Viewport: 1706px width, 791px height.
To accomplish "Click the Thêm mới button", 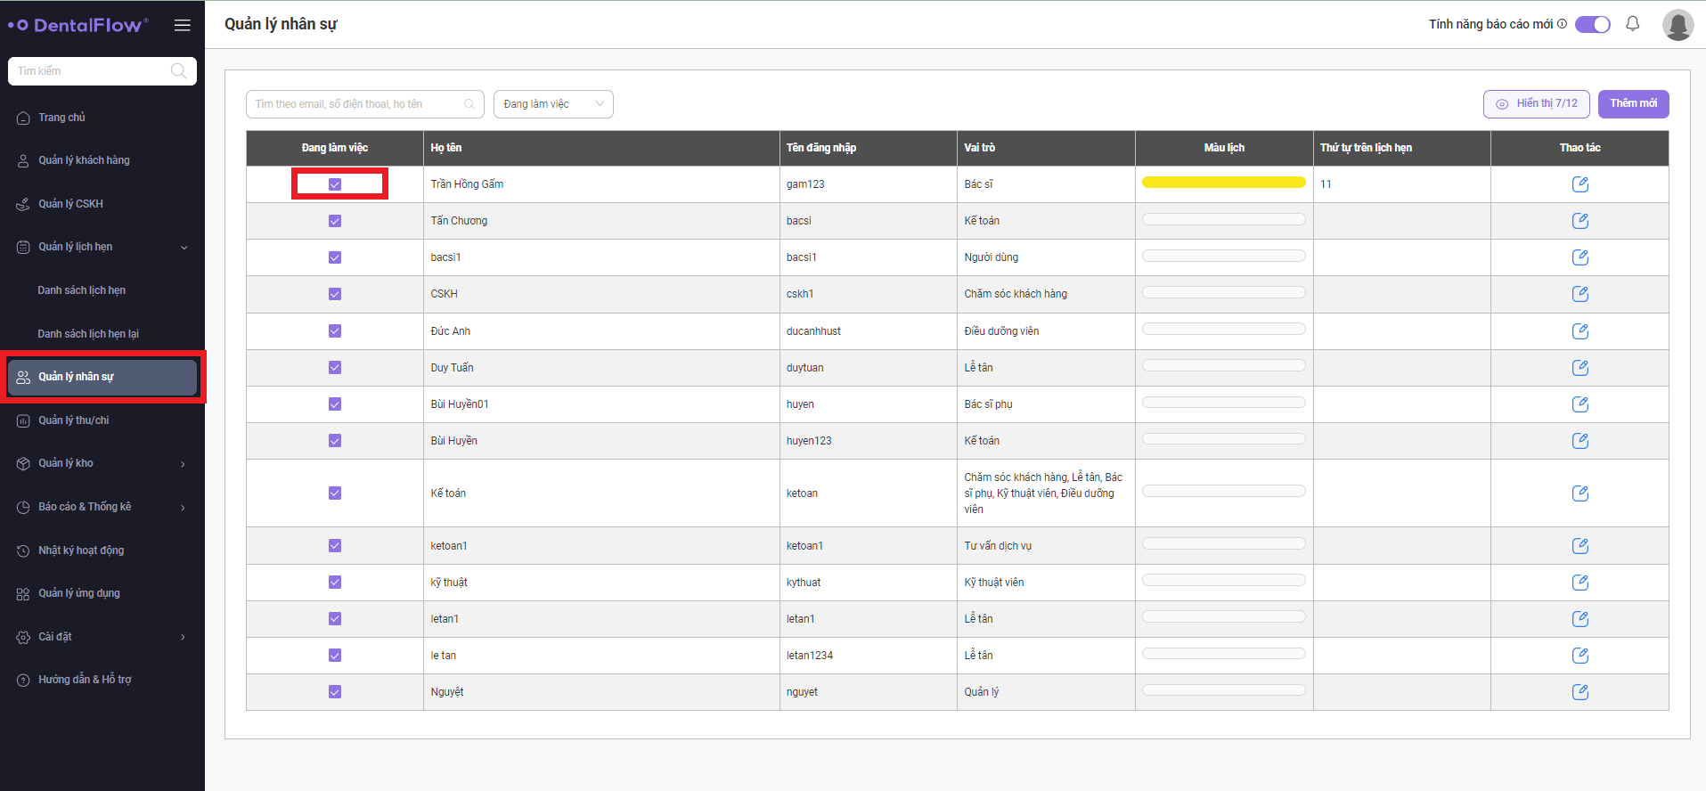I will pos(1633,103).
